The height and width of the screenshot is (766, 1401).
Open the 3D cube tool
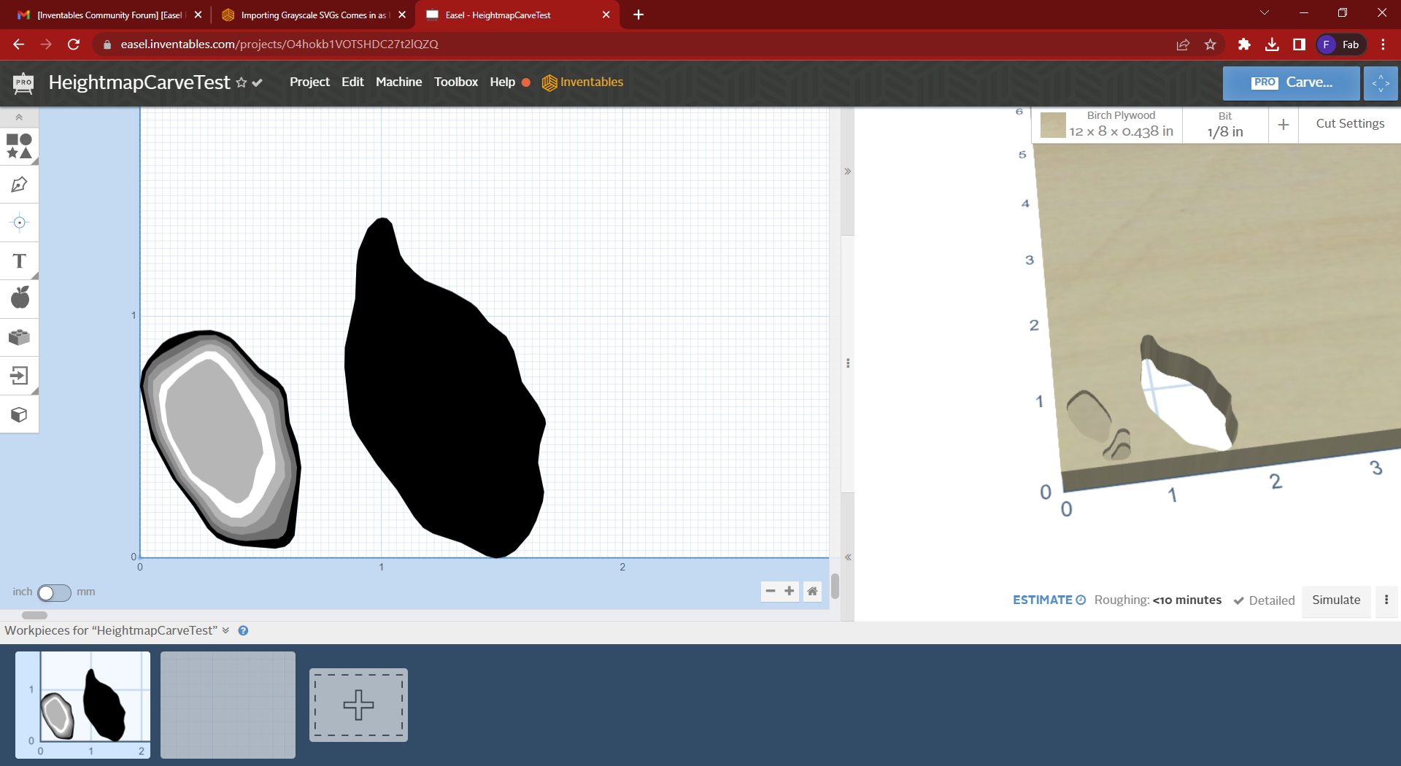pos(19,414)
